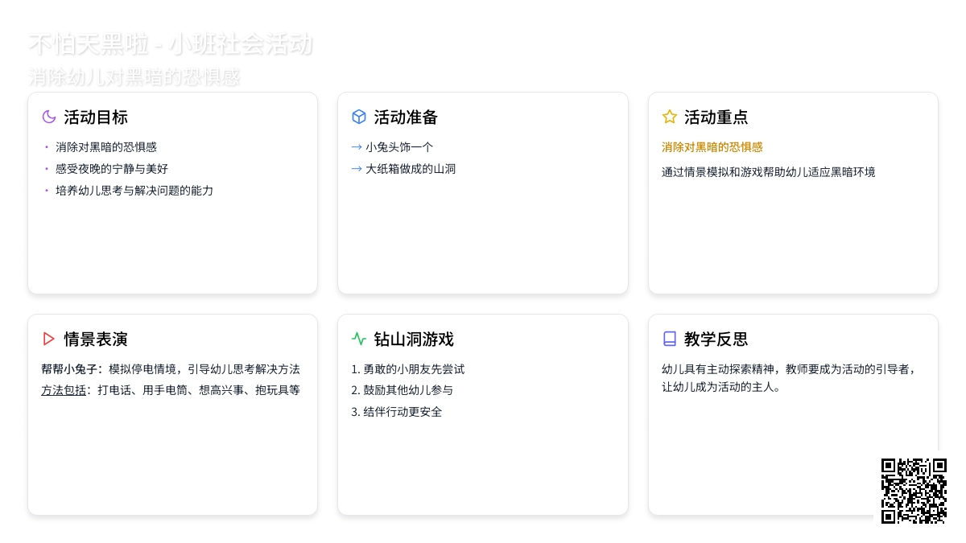Click the arrow icon before 小兔头饰一个
Image resolution: width=966 pixels, height=543 pixels.
[357, 147]
